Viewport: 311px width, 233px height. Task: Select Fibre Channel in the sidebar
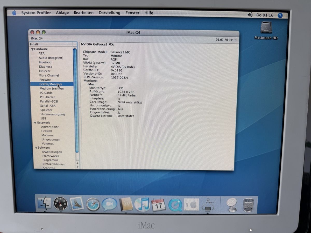point(49,75)
